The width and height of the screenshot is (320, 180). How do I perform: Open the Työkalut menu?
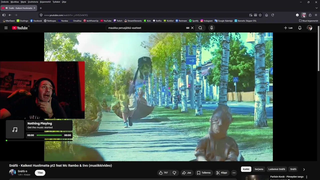[x=56, y=2]
